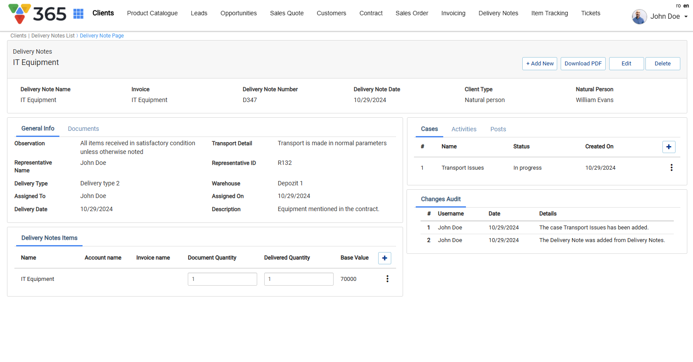Show the Posts tab
Screen dimensions: 693x362
tap(498, 129)
